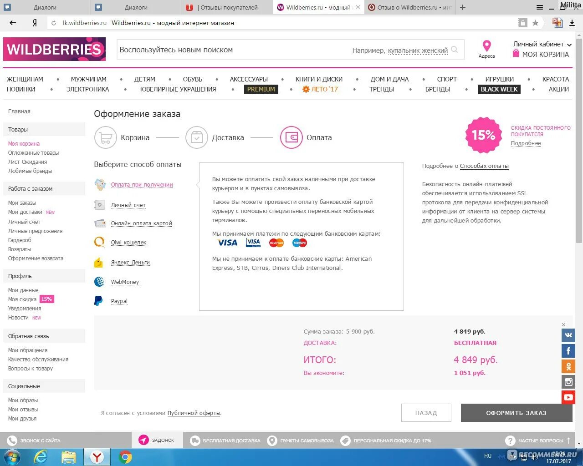Image resolution: width=583 pixels, height=466 pixels.
Task: Switch to Отзыв о Wildberries.ru tab
Action: (410, 7)
